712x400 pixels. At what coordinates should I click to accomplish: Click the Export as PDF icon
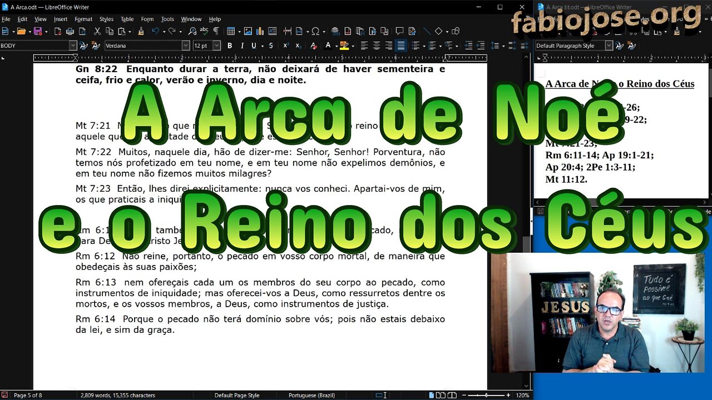(x=58, y=31)
